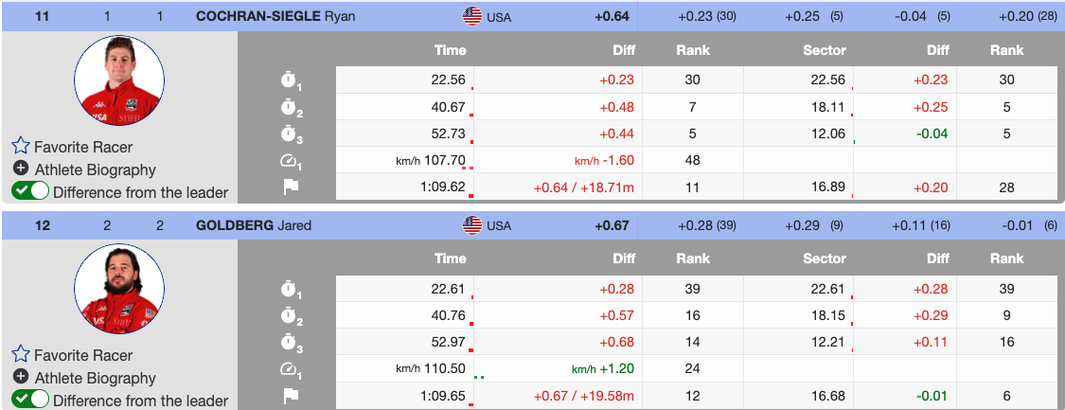Click the GOLDBERG Jared name link
Viewport: 1065px width, 410px height.
click(254, 225)
